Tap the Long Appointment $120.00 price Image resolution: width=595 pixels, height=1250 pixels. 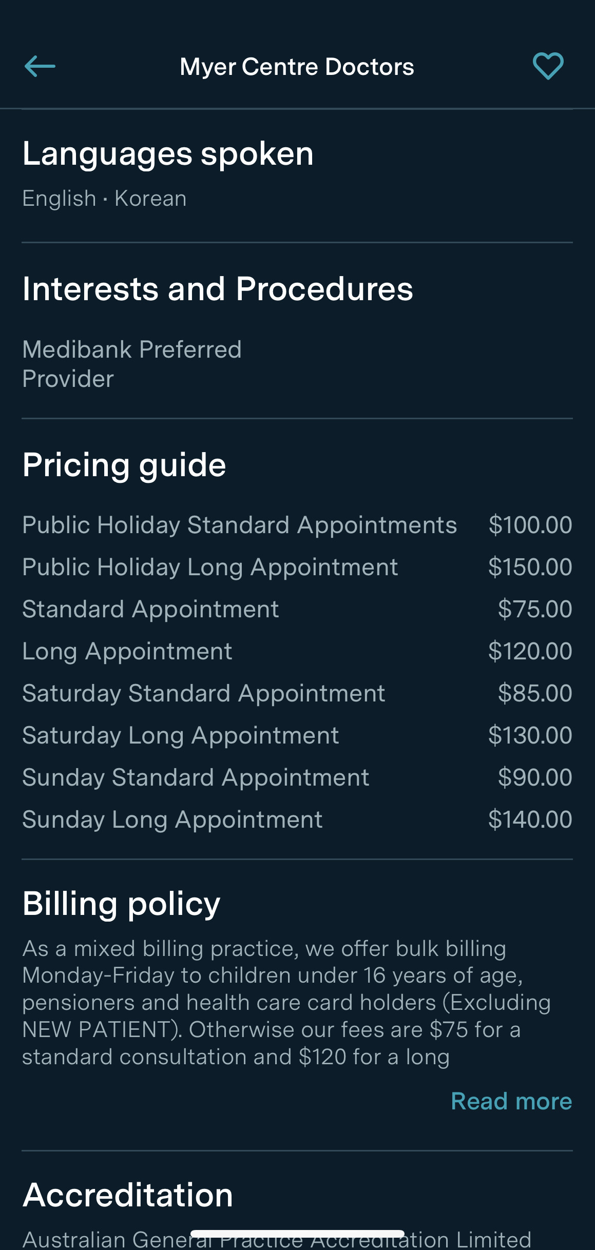pos(530,651)
